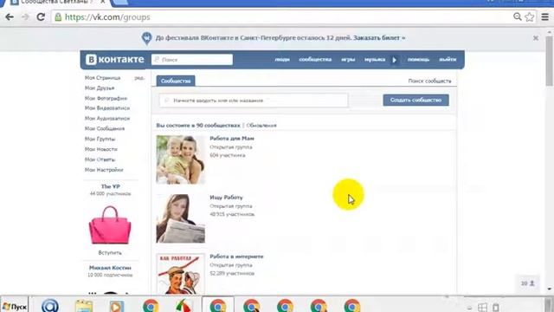
Task: Follow the 'Заказать билет' link
Action: click(x=379, y=37)
